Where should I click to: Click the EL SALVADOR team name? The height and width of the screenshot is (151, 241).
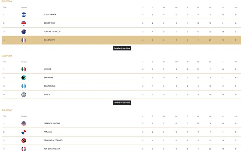pos(50,14)
